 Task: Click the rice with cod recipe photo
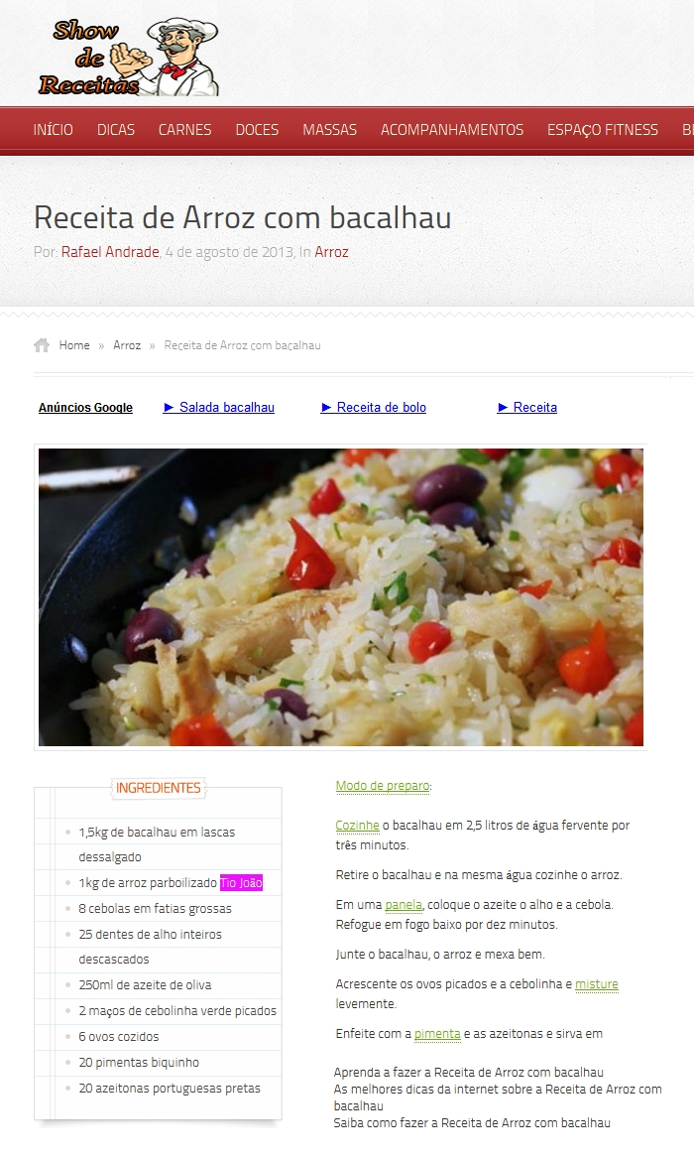tap(341, 597)
